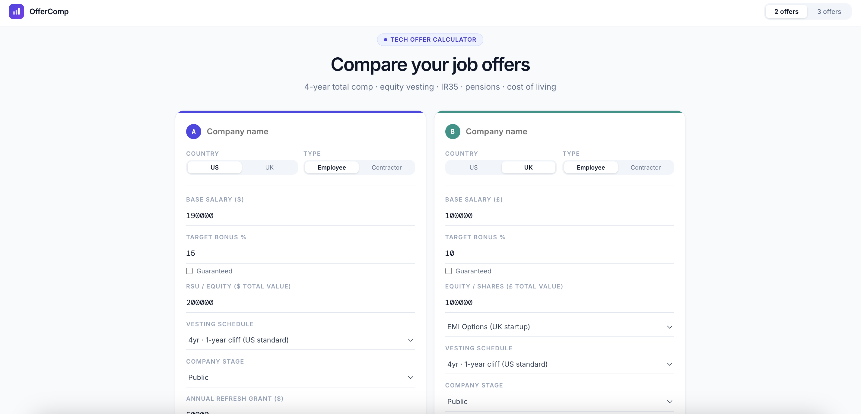Select UK country for offer A
The image size is (861, 414).
click(269, 167)
